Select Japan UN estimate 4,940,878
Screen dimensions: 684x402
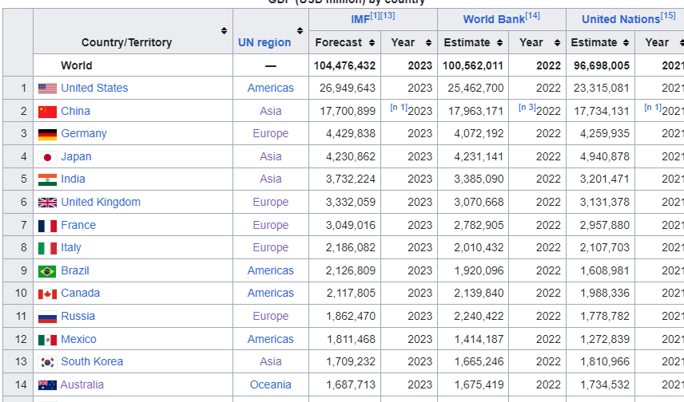pyautogui.click(x=605, y=157)
